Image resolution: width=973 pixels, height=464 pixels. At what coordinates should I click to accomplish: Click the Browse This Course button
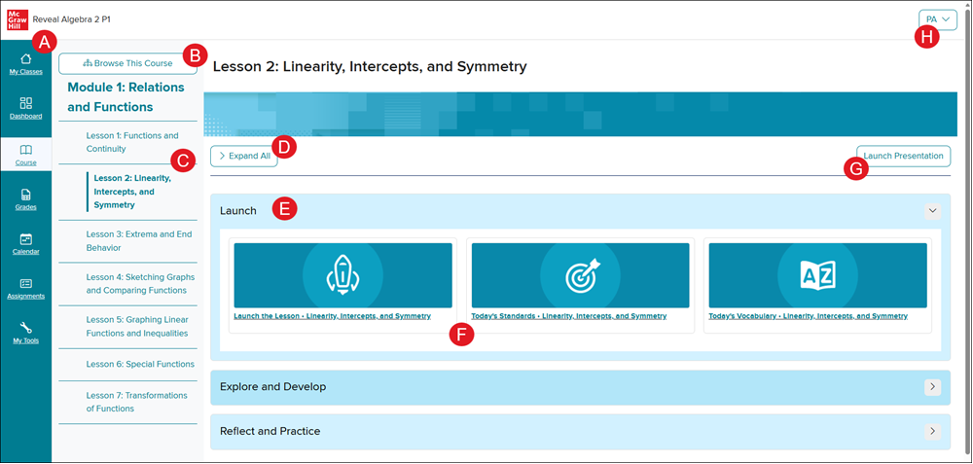click(x=127, y=63)
